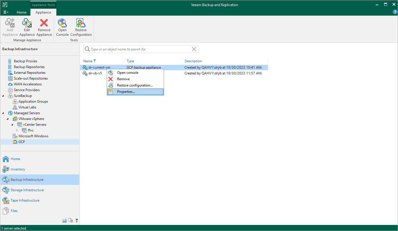Click the object name search field
This screenshot has height=231, width=398.
pyautogui.click(x=141, y=49)
